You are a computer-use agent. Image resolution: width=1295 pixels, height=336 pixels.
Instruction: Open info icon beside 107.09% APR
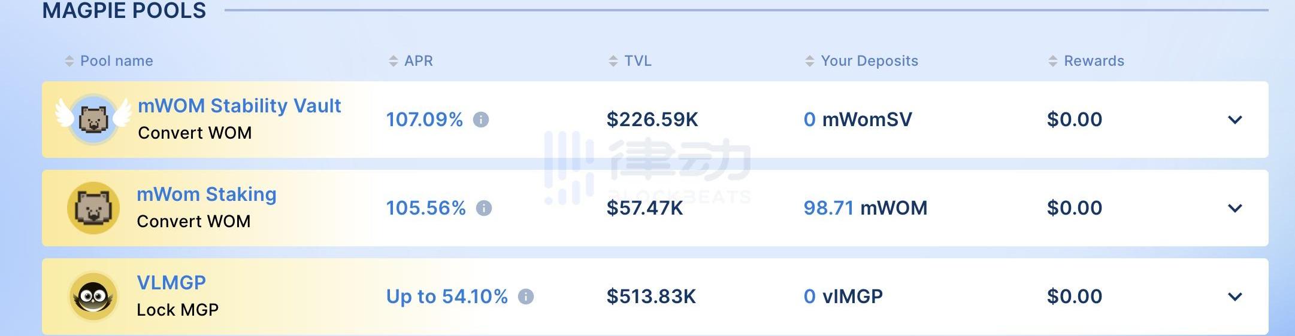tap(481, 120)
